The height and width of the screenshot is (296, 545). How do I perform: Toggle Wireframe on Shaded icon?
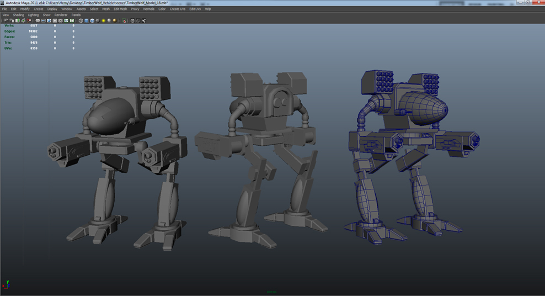coord(92,20)
